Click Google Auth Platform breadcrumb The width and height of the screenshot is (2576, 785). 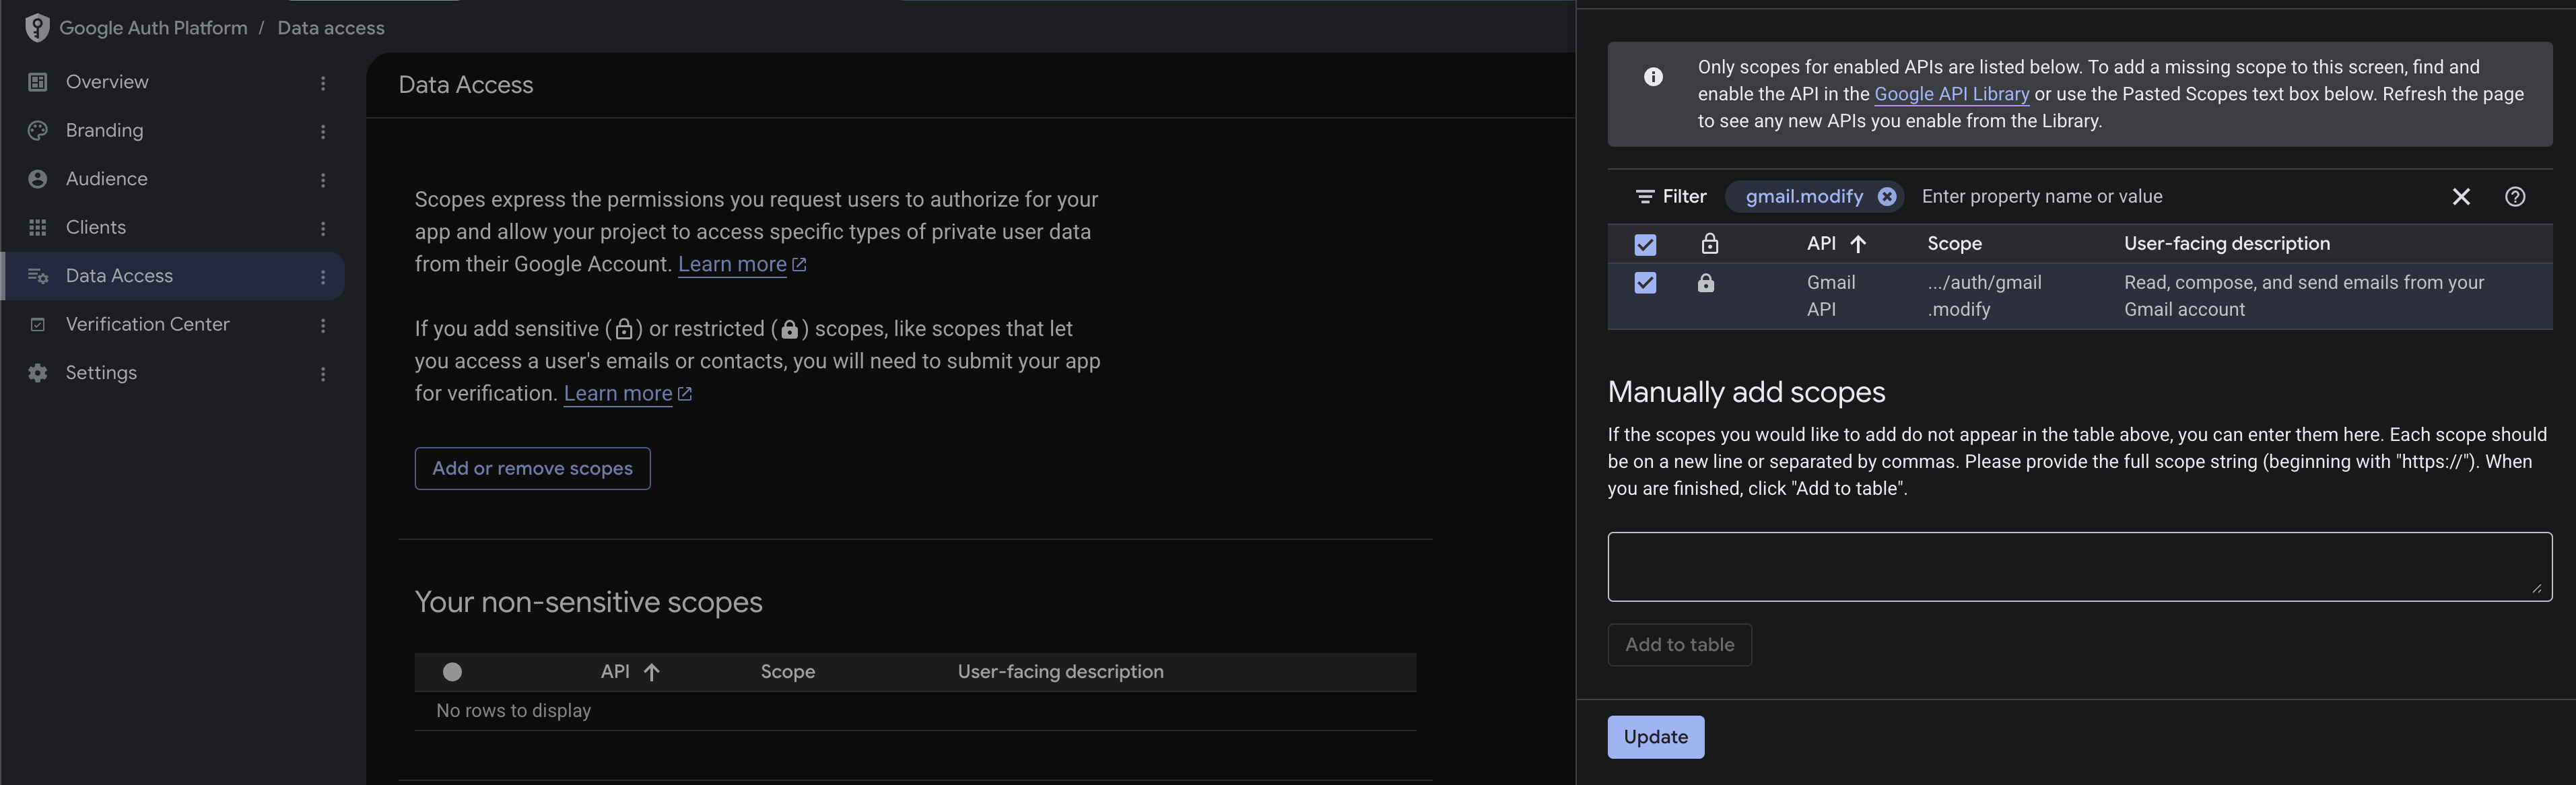click(153, 28)
